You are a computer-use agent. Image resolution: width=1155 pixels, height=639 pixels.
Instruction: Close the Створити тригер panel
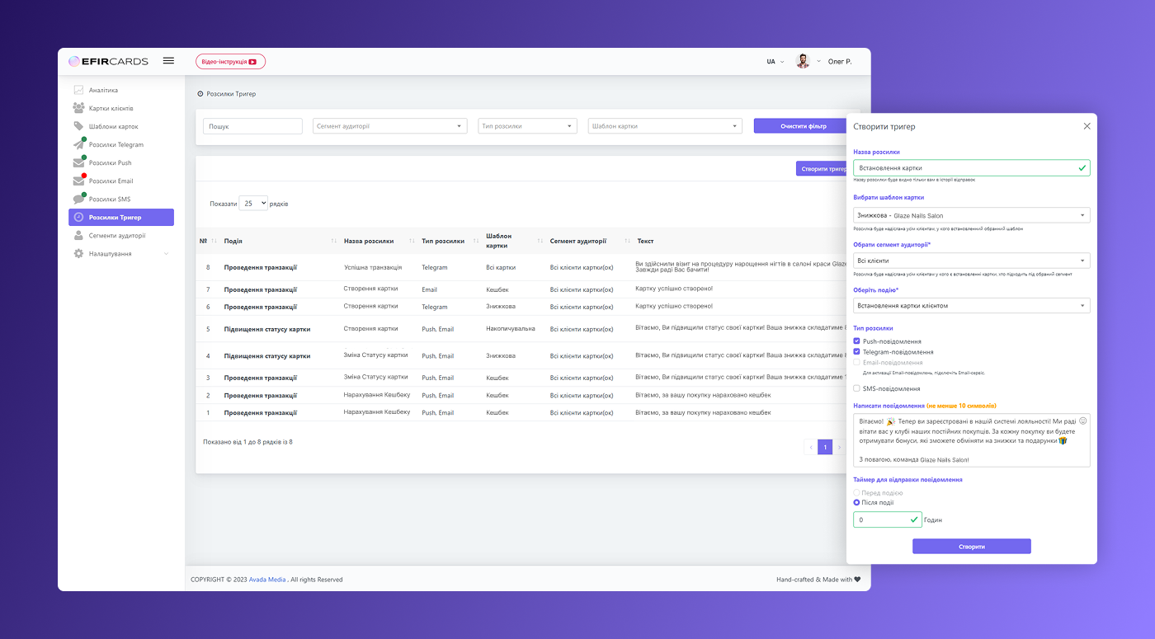[x=1087, y=126]
